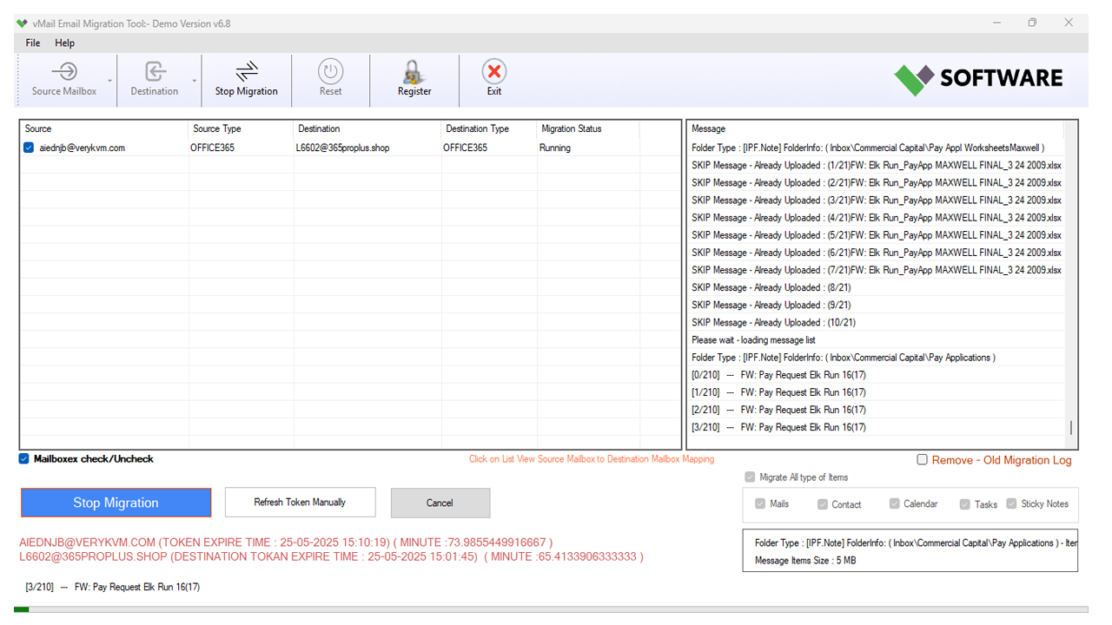
Task: Open the Help menu
Action: pyautogui.click(x=65, y=43)
